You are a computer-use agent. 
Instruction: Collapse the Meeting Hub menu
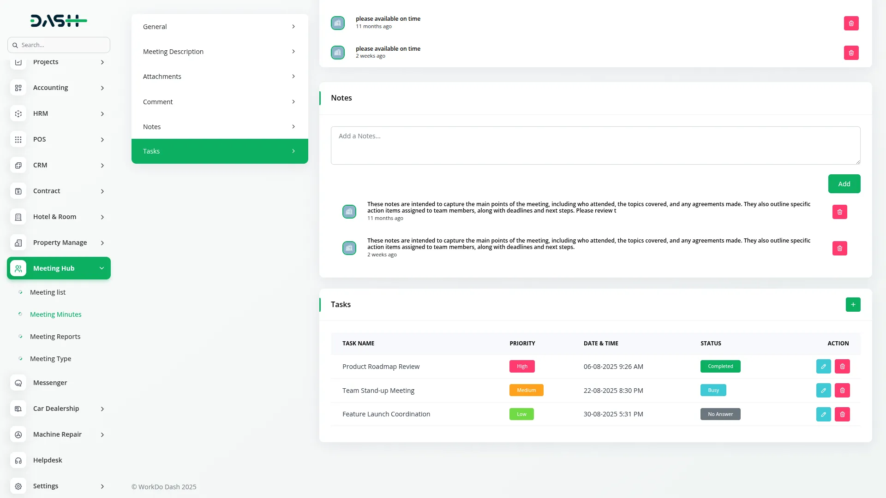coord(102,268)
